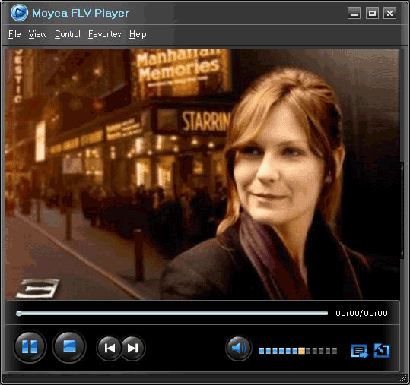Image resolution: width=410 pixels, height=385 pixels.
Task: Set volume to the last gray segment
Action: tap(335, 351)
